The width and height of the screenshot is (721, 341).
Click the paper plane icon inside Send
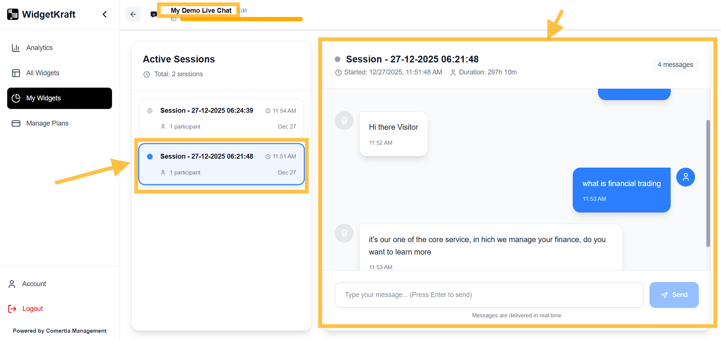point(664,295)
